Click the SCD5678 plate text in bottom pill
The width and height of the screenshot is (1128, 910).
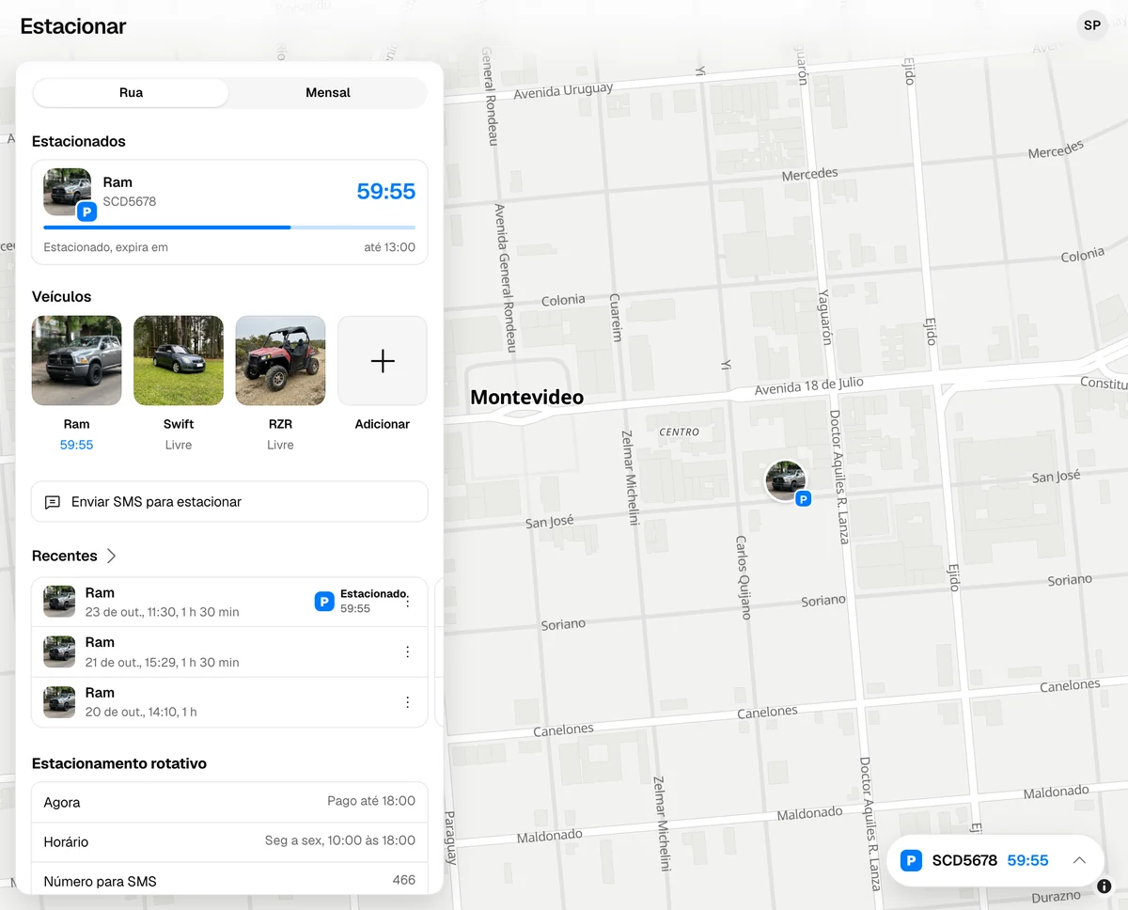pyautogui.click(x=964, y=860)
